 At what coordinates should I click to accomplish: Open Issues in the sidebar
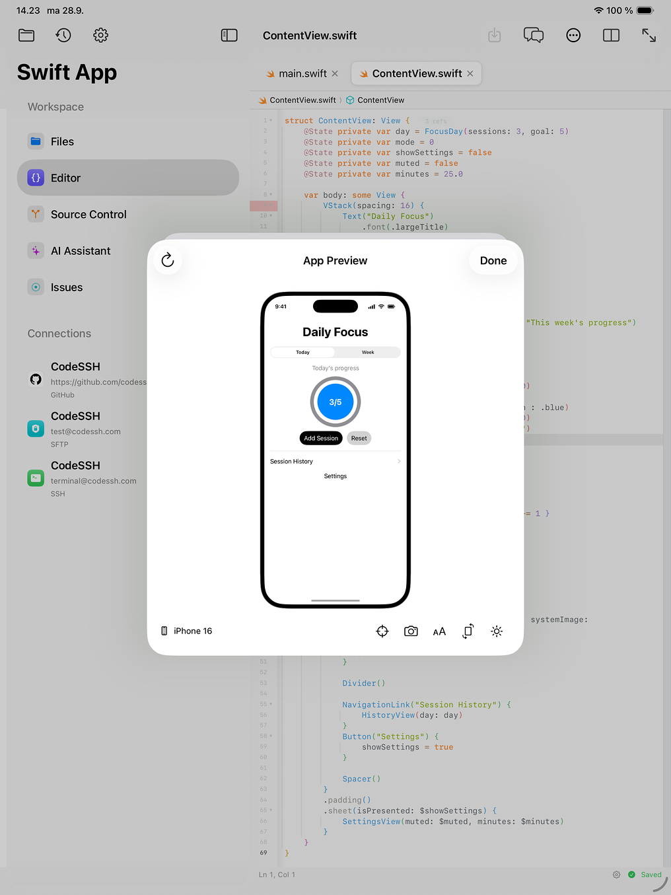(128, 287)
